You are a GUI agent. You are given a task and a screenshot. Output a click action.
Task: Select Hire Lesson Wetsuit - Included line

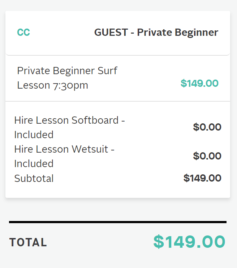point(64,156)
